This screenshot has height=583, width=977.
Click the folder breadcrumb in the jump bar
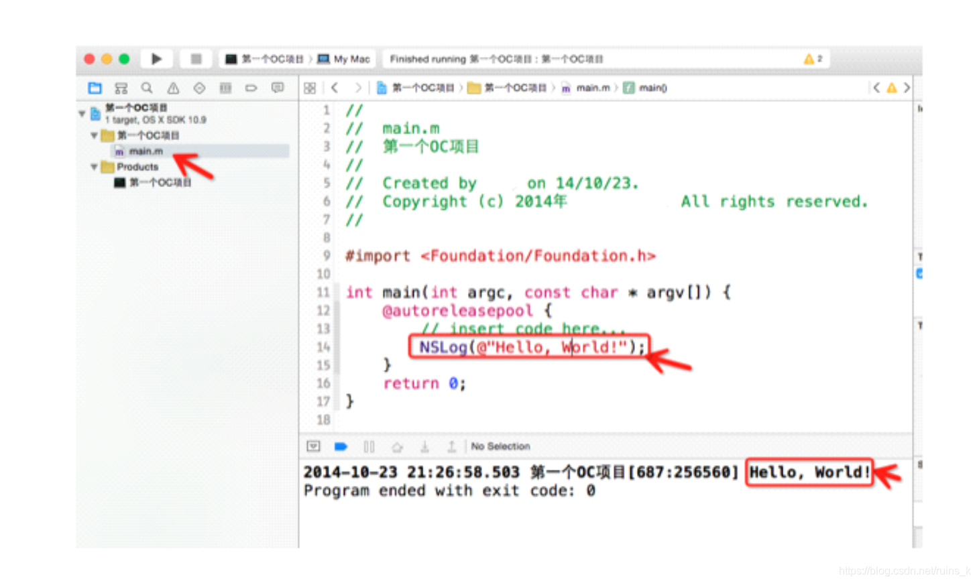point(507,88)
